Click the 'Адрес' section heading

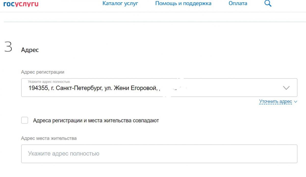(x=30, y=50)
